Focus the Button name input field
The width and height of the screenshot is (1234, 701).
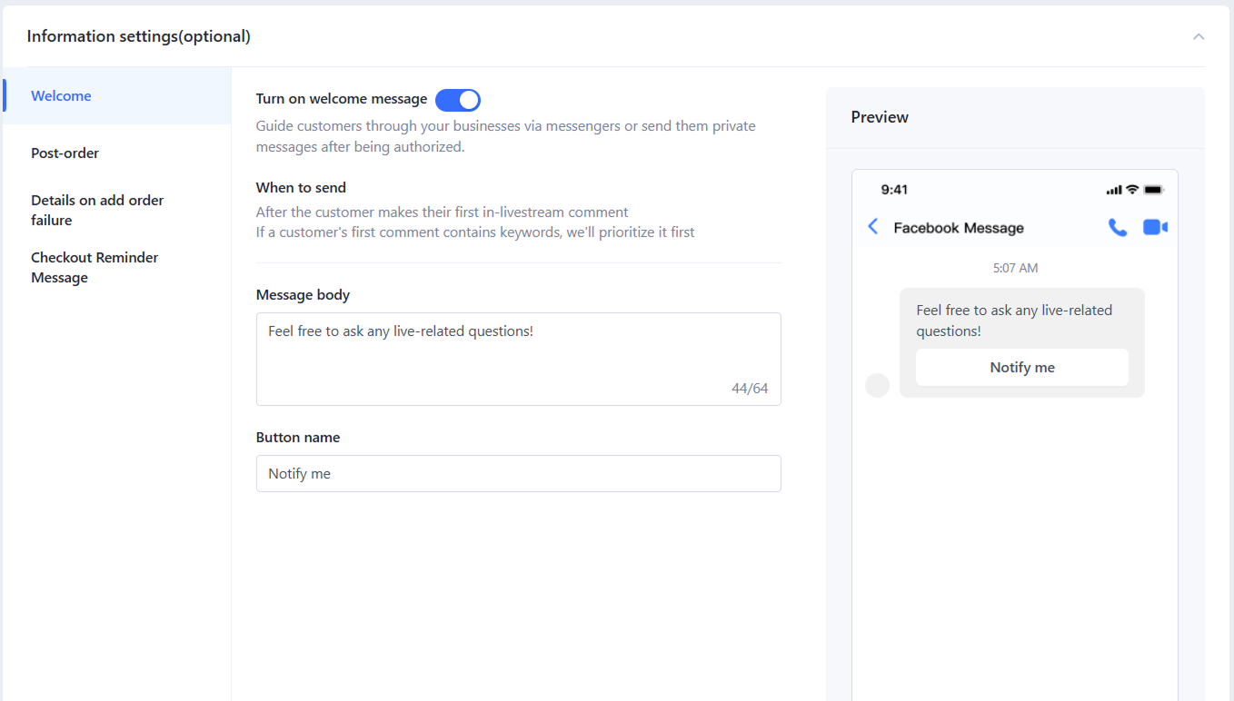(518, 474)
